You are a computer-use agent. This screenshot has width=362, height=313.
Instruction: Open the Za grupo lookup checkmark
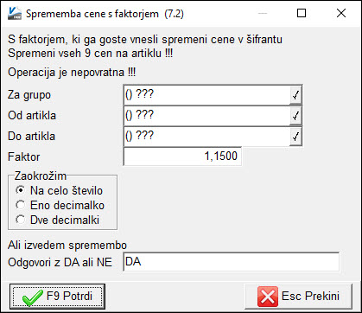point(295,95)
